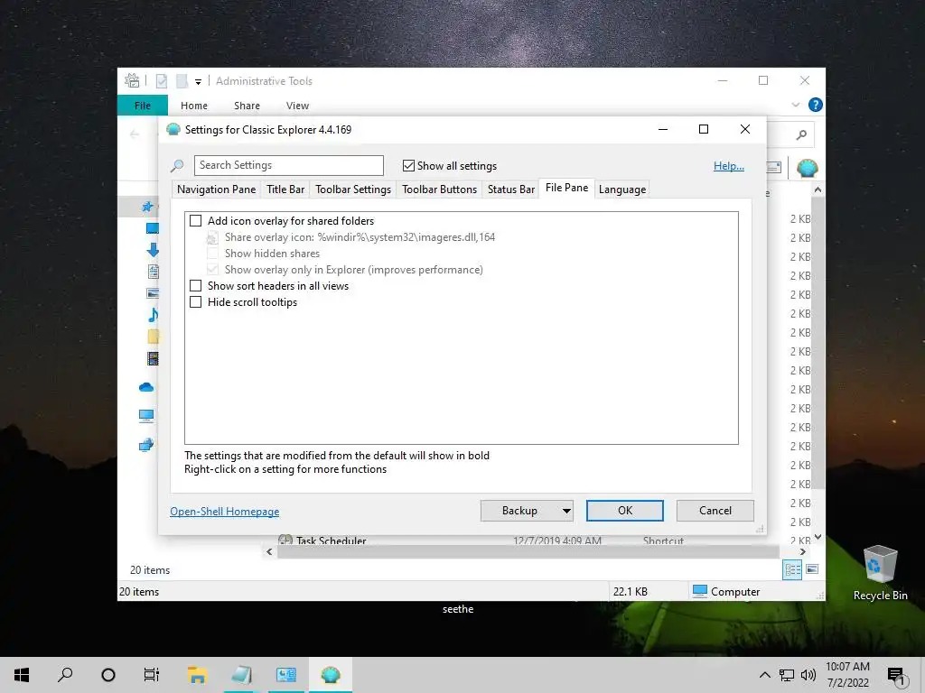Check Hide scroll tooltips option
This screenshot has width=925, height=693.
[195, 302]
